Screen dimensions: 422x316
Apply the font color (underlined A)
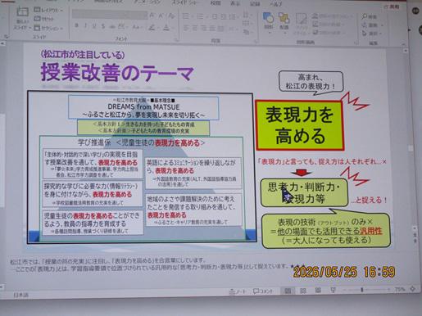(x=166, y=28)
